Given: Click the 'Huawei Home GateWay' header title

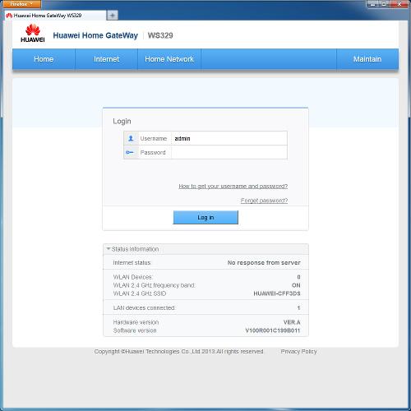Looking at the screenshot, I should tap(95, 35).
